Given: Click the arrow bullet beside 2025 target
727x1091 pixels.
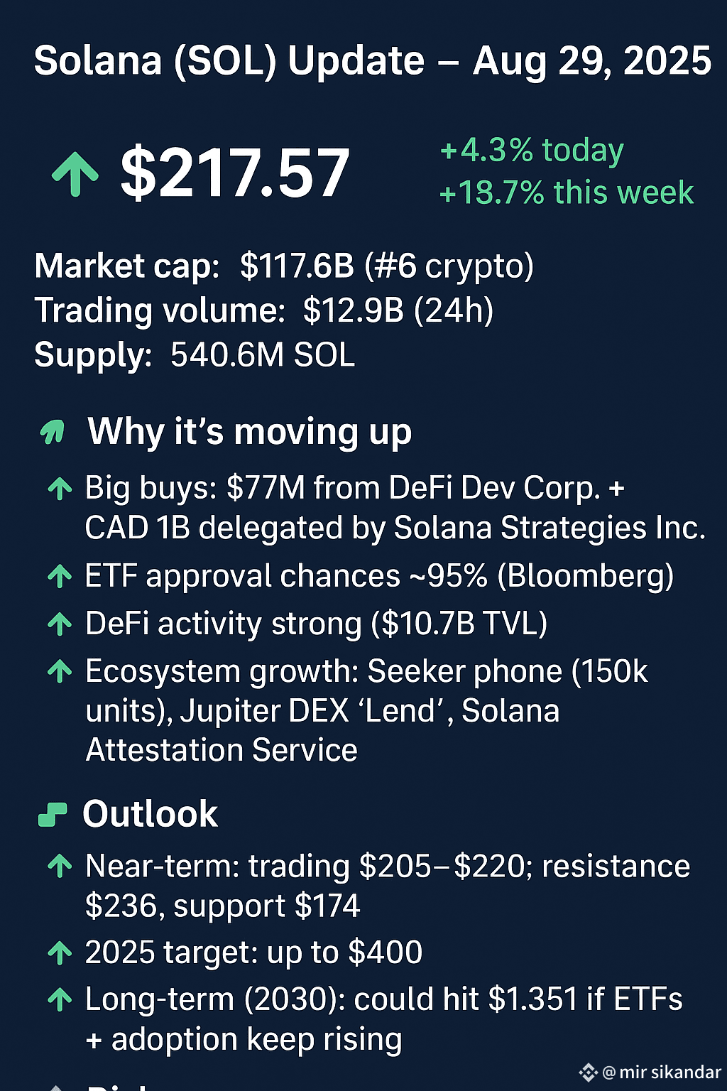Looking at the screenshot, I should [x=60, y=952].
